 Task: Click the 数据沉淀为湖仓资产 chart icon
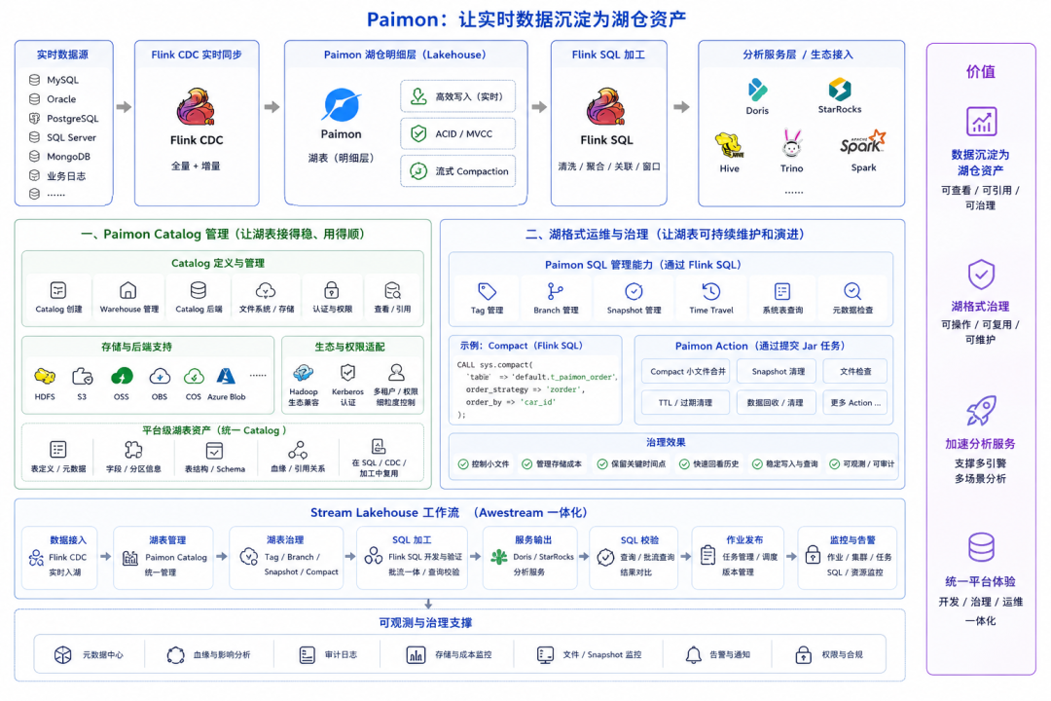981,122
